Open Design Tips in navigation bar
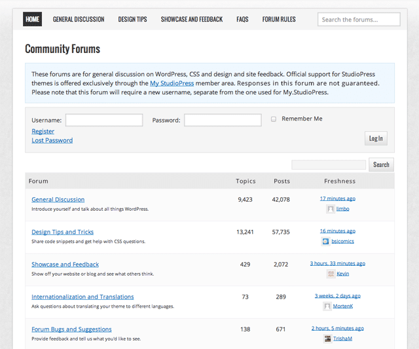Viewport: 419px width, 349px height. pyautogui.click(x=132, y=20)
